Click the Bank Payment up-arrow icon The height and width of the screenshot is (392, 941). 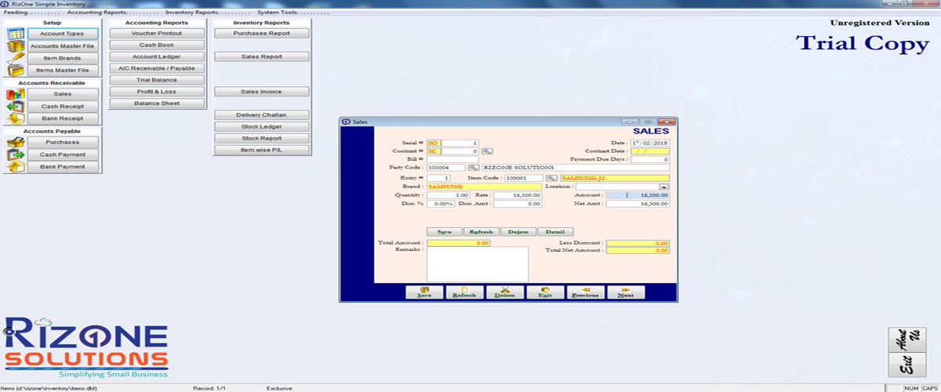pyautogui.click(x=15, y=166)
